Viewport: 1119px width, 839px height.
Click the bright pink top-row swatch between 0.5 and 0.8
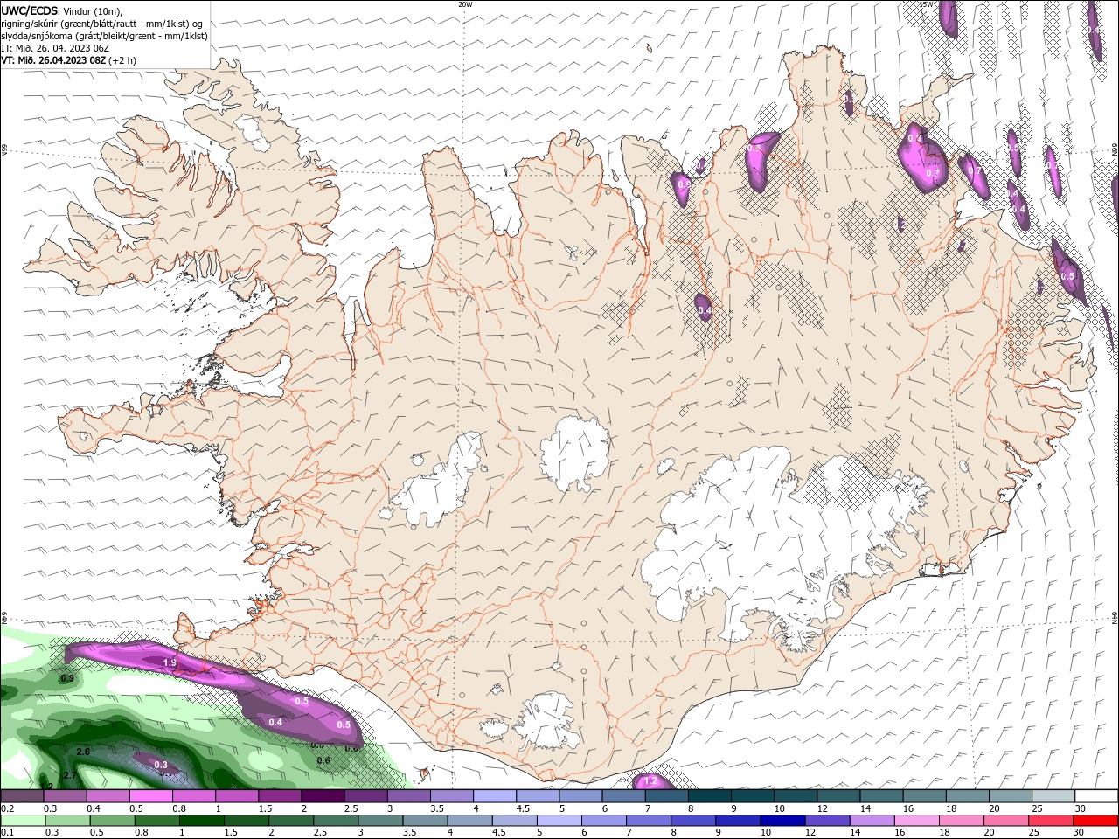150,796
